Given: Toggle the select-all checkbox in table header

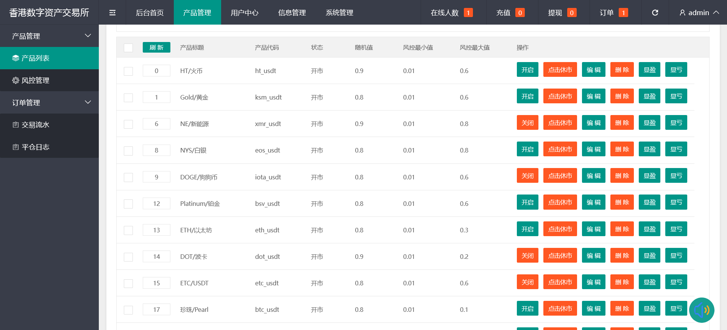Looking at the screenshot, I should (128, 48).
